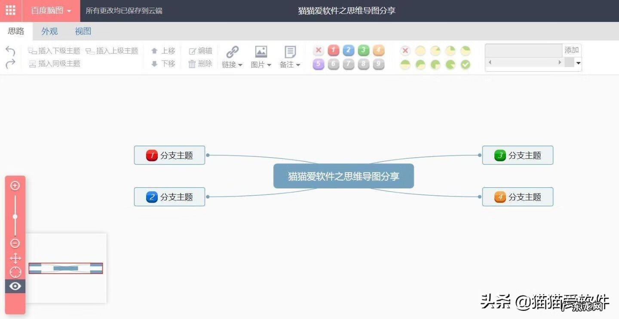Viewport: 619px width, 319px height.
Task: Mark progress complete with green checkmark icon
Action: pos(465,64)
